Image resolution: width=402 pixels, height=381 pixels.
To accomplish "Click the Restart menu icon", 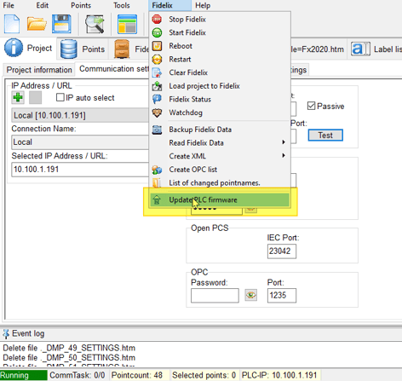I will tap(157, 60).
